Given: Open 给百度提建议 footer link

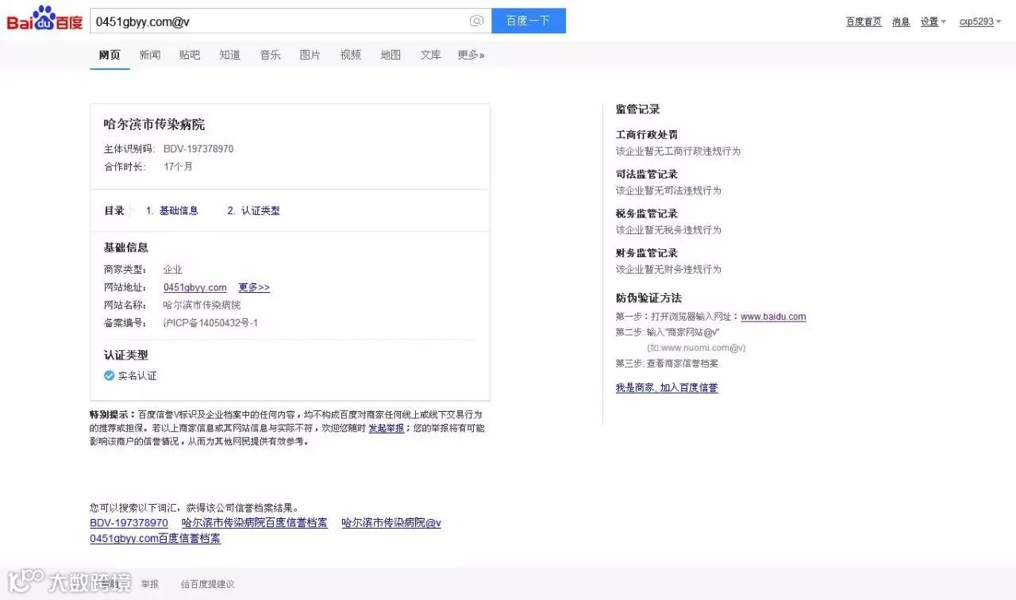Looking at the screenshot, I should (207, 584).
